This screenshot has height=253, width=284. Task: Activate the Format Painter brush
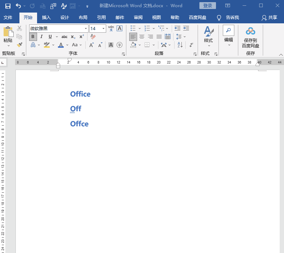[19, 44]
